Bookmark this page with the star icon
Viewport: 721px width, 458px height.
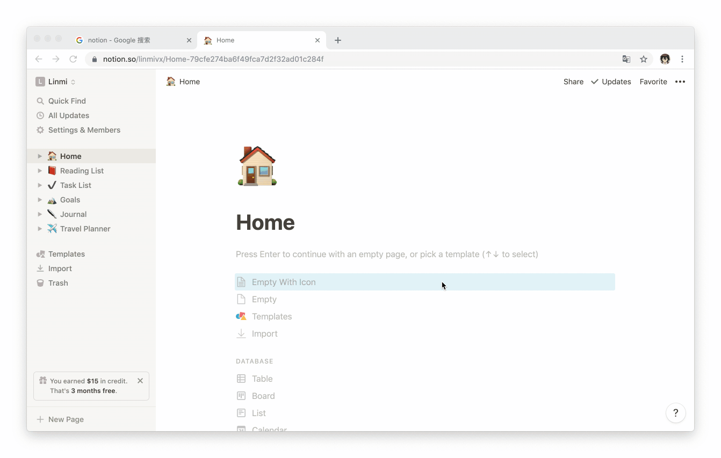pos(644,59)
